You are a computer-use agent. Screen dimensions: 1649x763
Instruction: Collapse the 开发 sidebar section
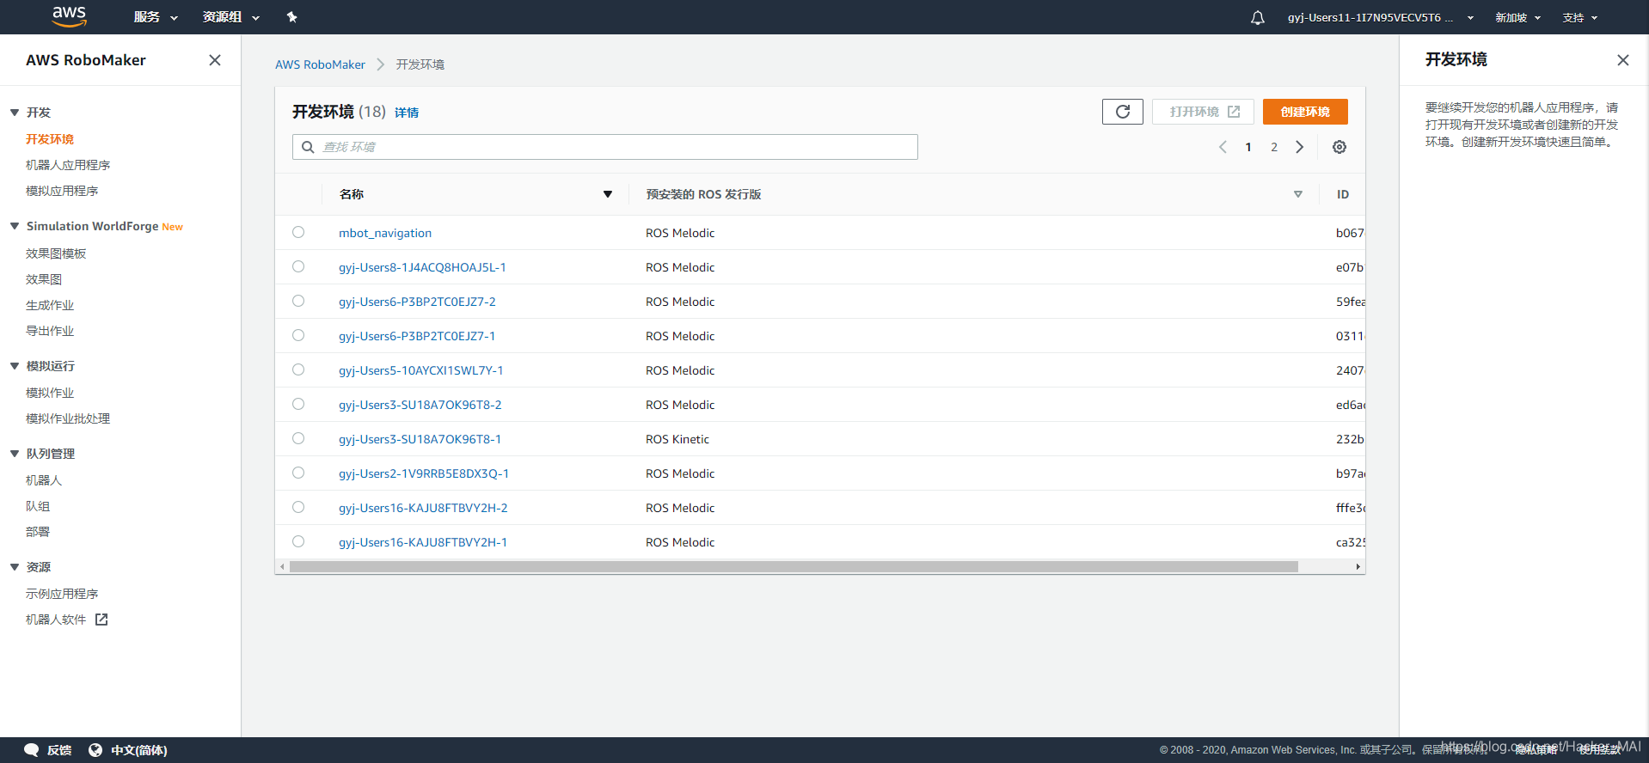(15, 113)
